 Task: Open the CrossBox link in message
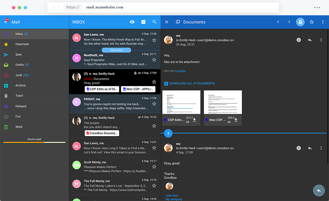(180, 71)
